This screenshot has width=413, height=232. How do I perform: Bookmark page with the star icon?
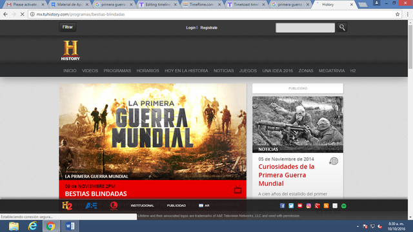pyautogui.click(x=398, y=14)
